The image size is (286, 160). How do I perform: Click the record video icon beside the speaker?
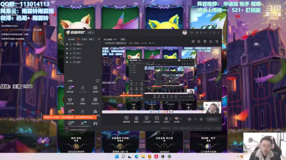pyautogui.click(x=189, y=119)
